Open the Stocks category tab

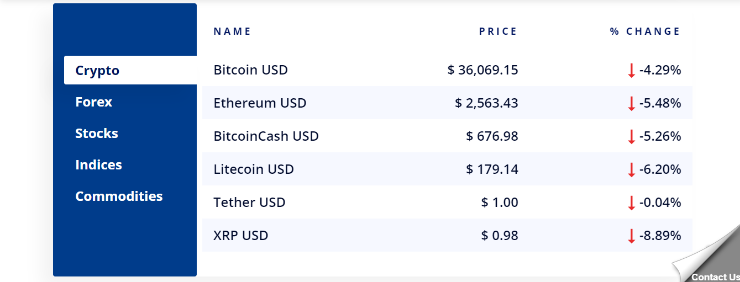97,134
